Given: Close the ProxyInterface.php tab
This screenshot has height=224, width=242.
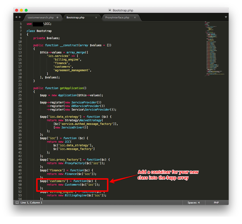Looking at the screenshot, I should click(x=135, y=17).
